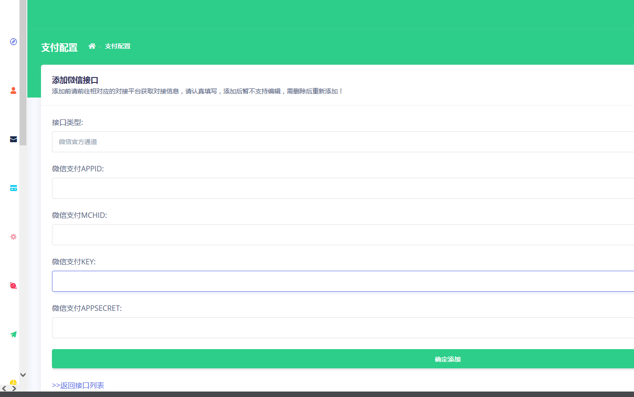Click the 接口类型: label
The width and height of the screenshot is (634, 397).
[67, 122]
